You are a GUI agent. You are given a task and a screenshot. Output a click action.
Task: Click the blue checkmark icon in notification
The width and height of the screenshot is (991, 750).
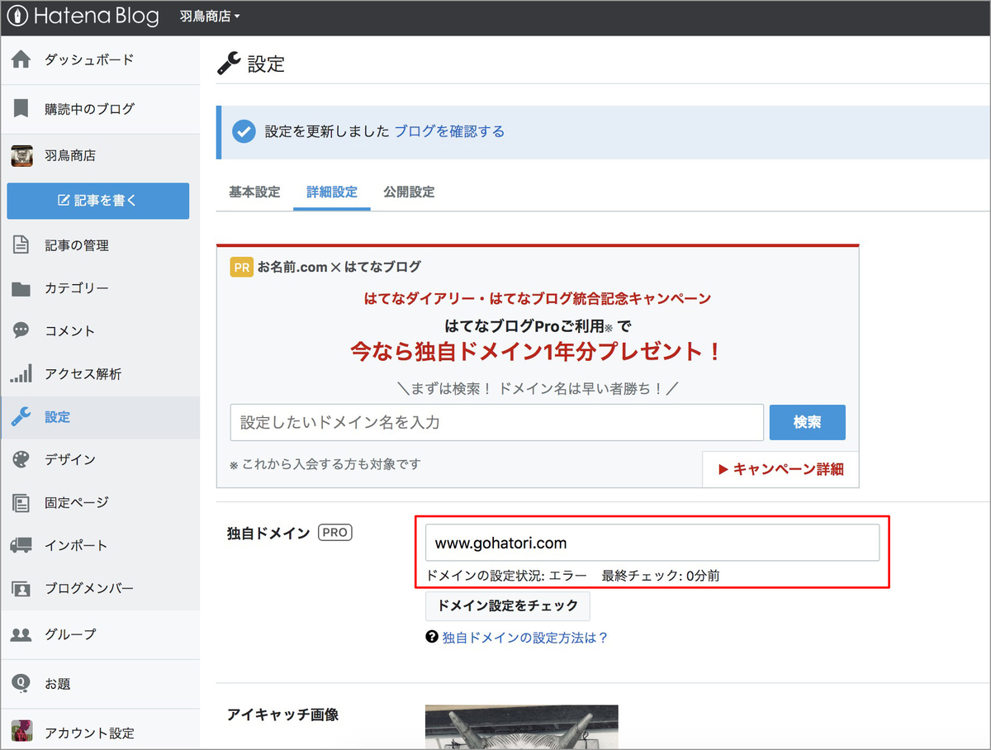coord(244,131)
